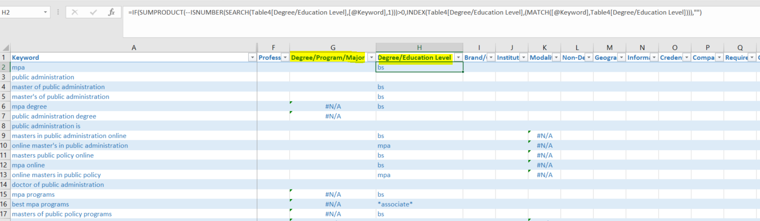Select row 2 header
This screenshot has height=221, width=760.
tap(5, 67)
